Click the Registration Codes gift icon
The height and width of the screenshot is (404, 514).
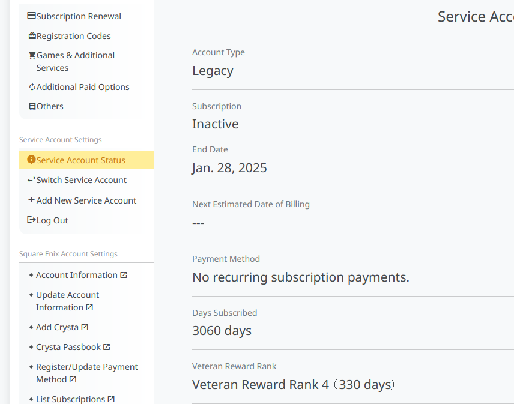[32, 35]
